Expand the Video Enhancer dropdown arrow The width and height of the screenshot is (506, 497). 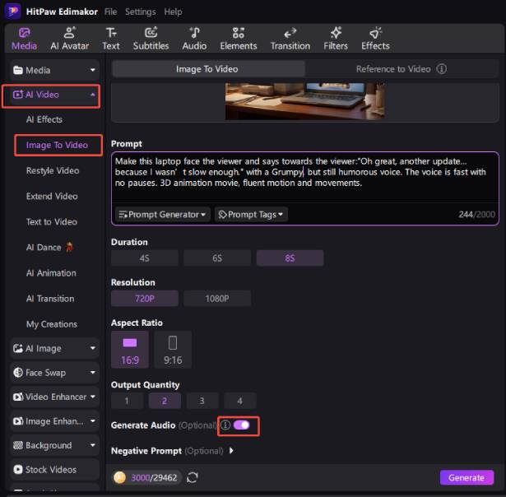click(93, 397)
